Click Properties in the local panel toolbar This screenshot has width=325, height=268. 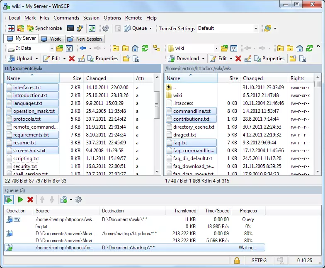tap(103, 58)
